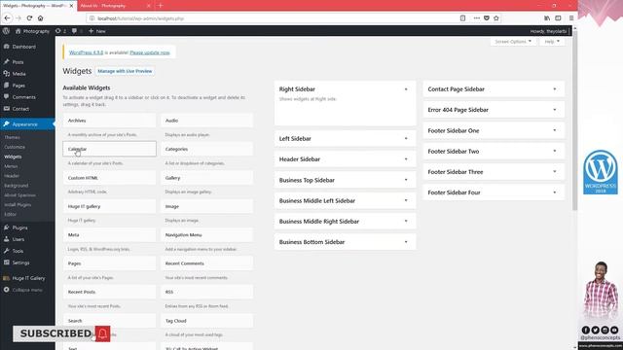
Task: Select the Custom HTML widget
Action: click(109, 178)
